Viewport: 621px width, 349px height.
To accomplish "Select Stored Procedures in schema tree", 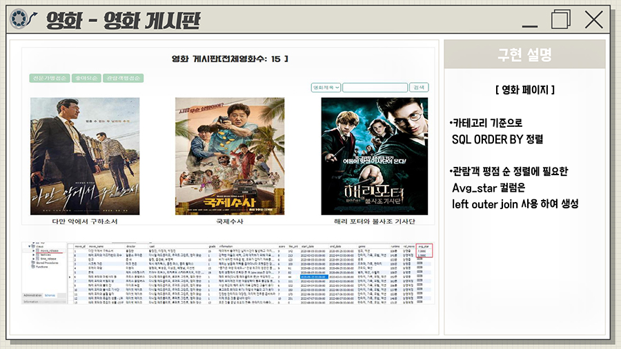I will 47,263.
